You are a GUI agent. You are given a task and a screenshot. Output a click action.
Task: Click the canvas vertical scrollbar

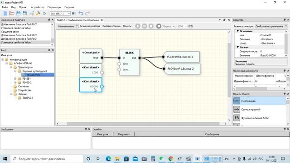coord(229,70)
